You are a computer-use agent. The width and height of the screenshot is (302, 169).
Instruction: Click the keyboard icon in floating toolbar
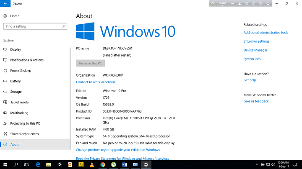pos(232,3)
